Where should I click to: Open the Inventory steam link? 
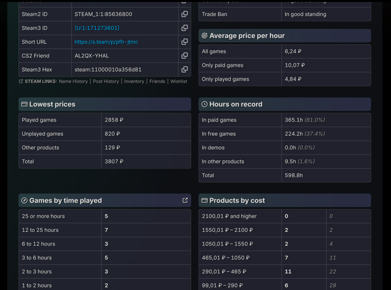[134, 81]
